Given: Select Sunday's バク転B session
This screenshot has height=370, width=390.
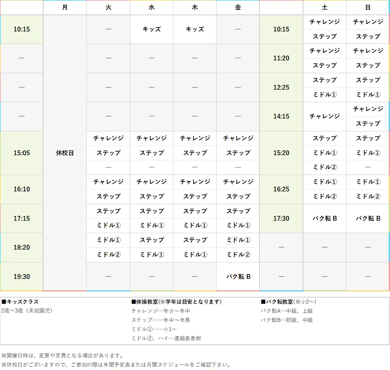Looking at the screenshot, I should [367, 218].
